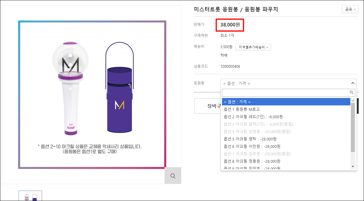Viewport: 364px width, 201px height.
Task: Select 옵션.6 아크릴 이찬원 option
Action: tap(286, 146)
